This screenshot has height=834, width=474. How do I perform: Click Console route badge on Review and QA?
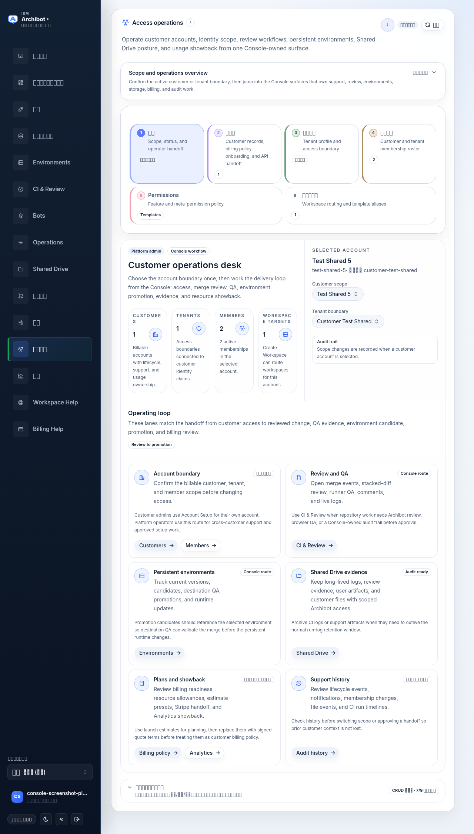[x=414, y=474]
